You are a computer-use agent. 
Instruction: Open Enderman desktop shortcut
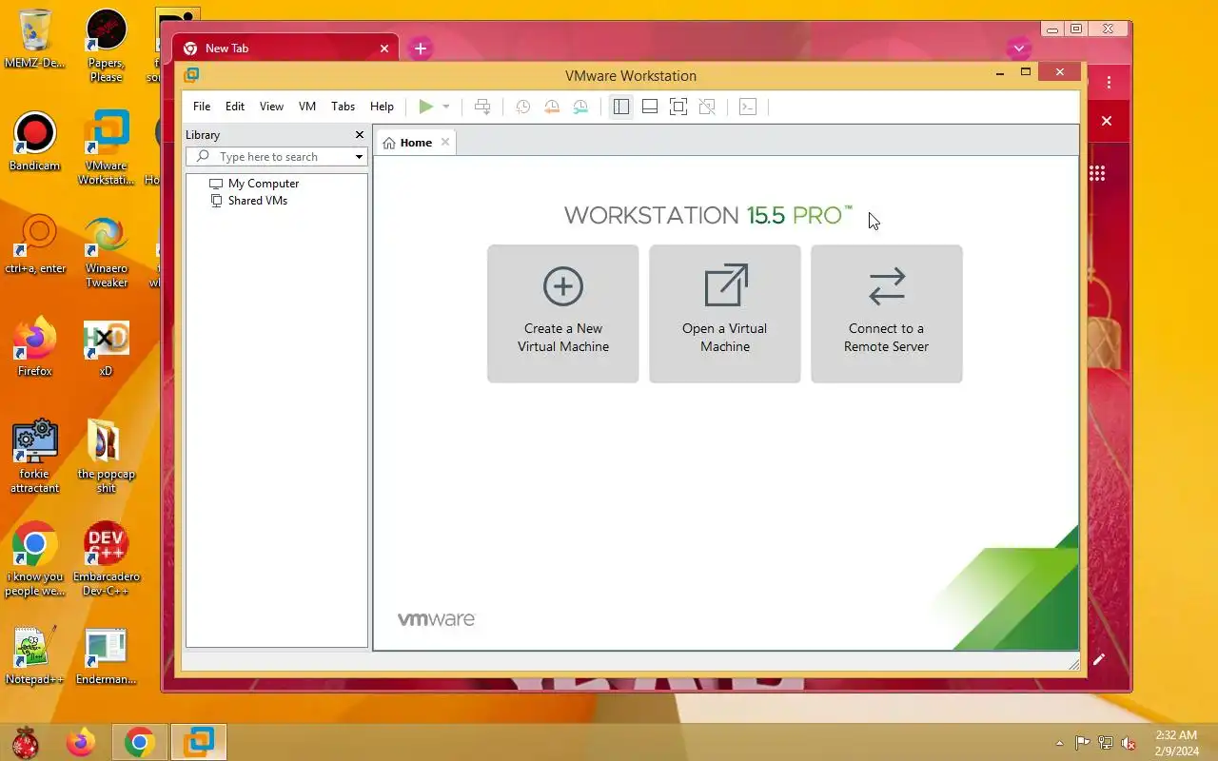(x=106, y=655)
